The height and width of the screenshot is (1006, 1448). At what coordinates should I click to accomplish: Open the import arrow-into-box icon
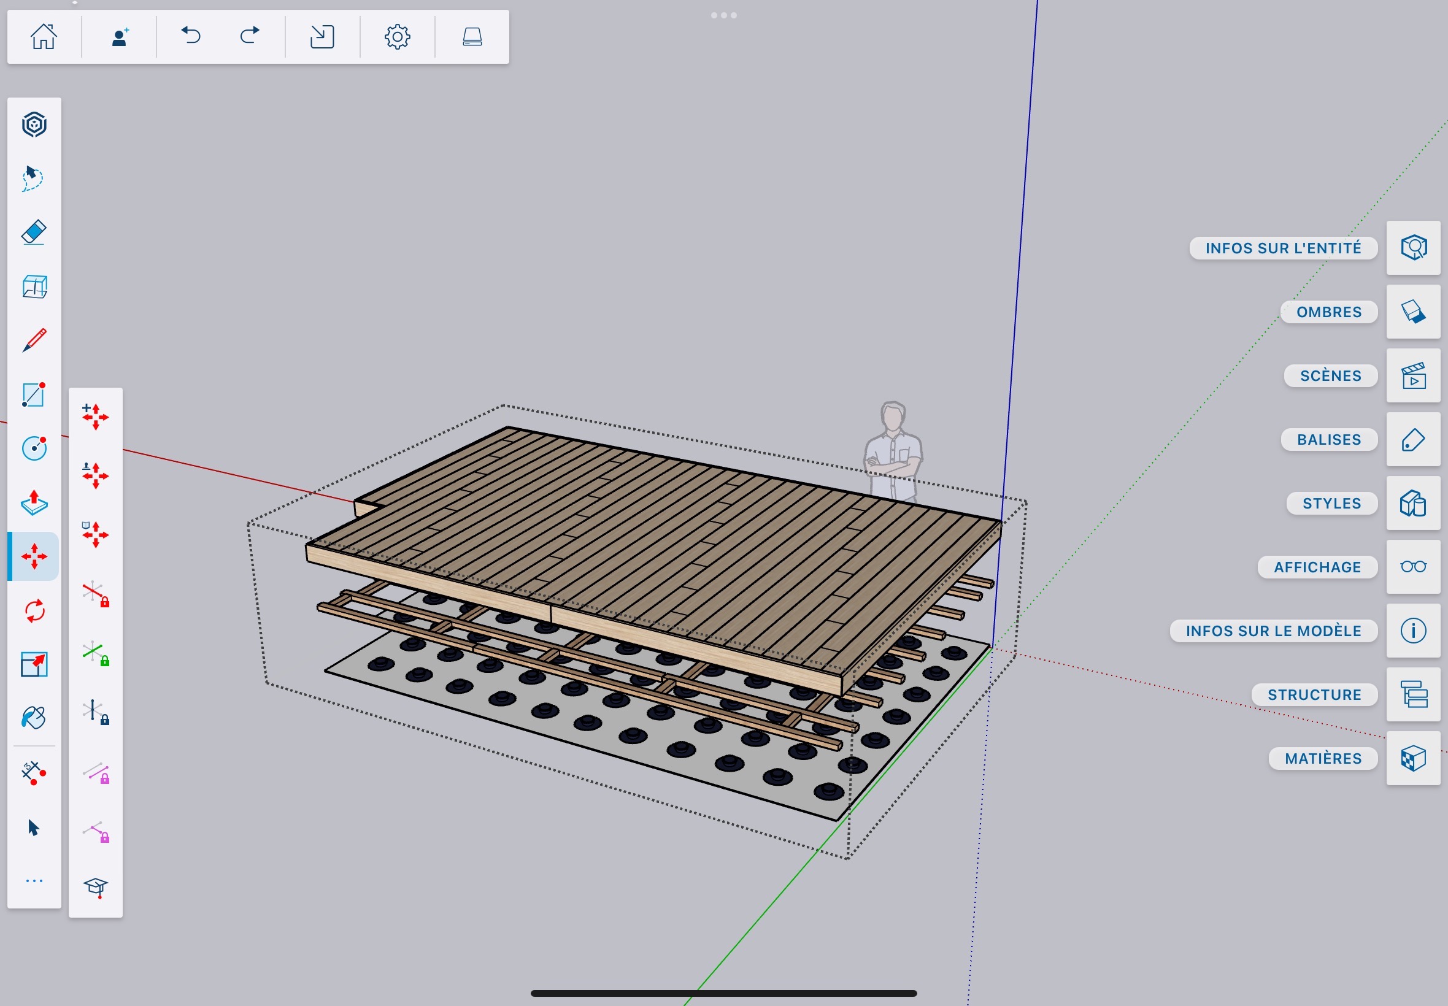pyautogui.click(x=322, y=37)
